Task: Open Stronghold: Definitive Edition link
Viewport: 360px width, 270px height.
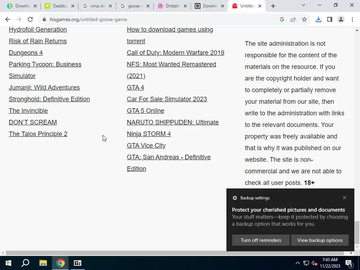Action: click(x=49, y=99)
